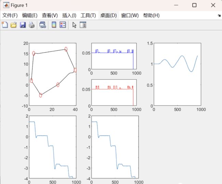The width and height of the screenshot is (222, 184).
Task: Click the bottom-middle staircase plot
Action: 115,147
